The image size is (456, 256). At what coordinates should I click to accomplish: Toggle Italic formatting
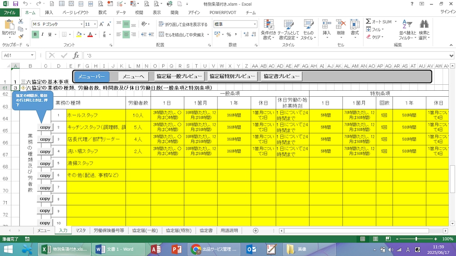click(43, 35)
